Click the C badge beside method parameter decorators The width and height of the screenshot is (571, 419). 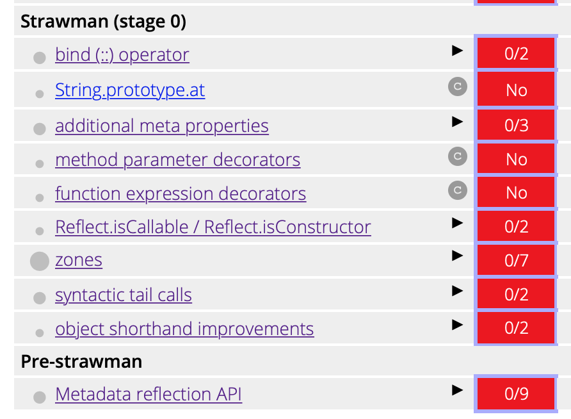[x=458, y=156]
